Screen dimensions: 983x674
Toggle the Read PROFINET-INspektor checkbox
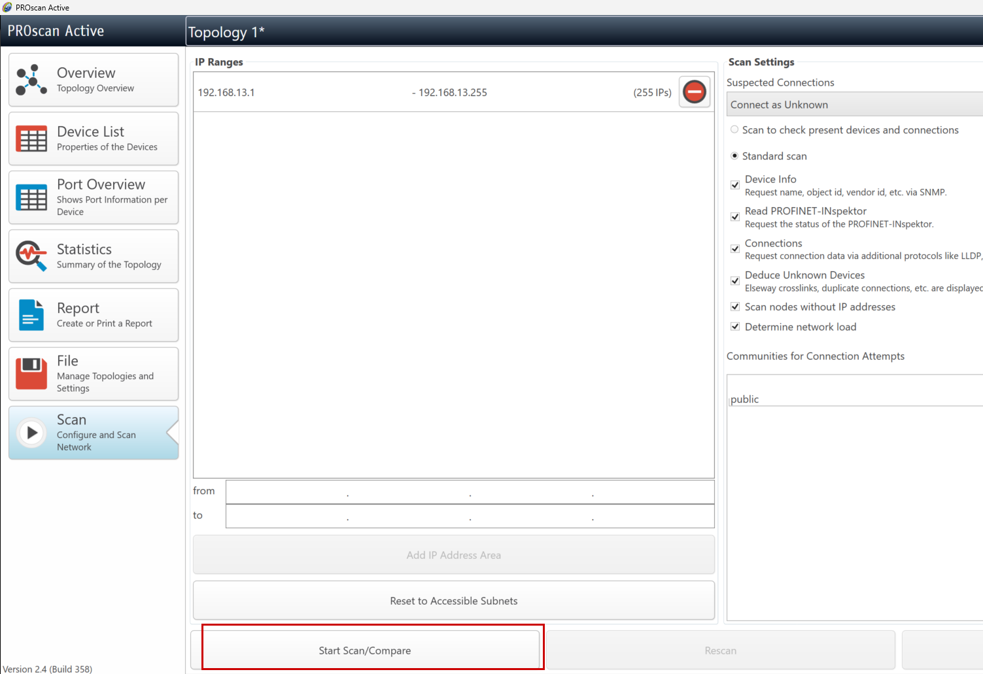[735, 216]
